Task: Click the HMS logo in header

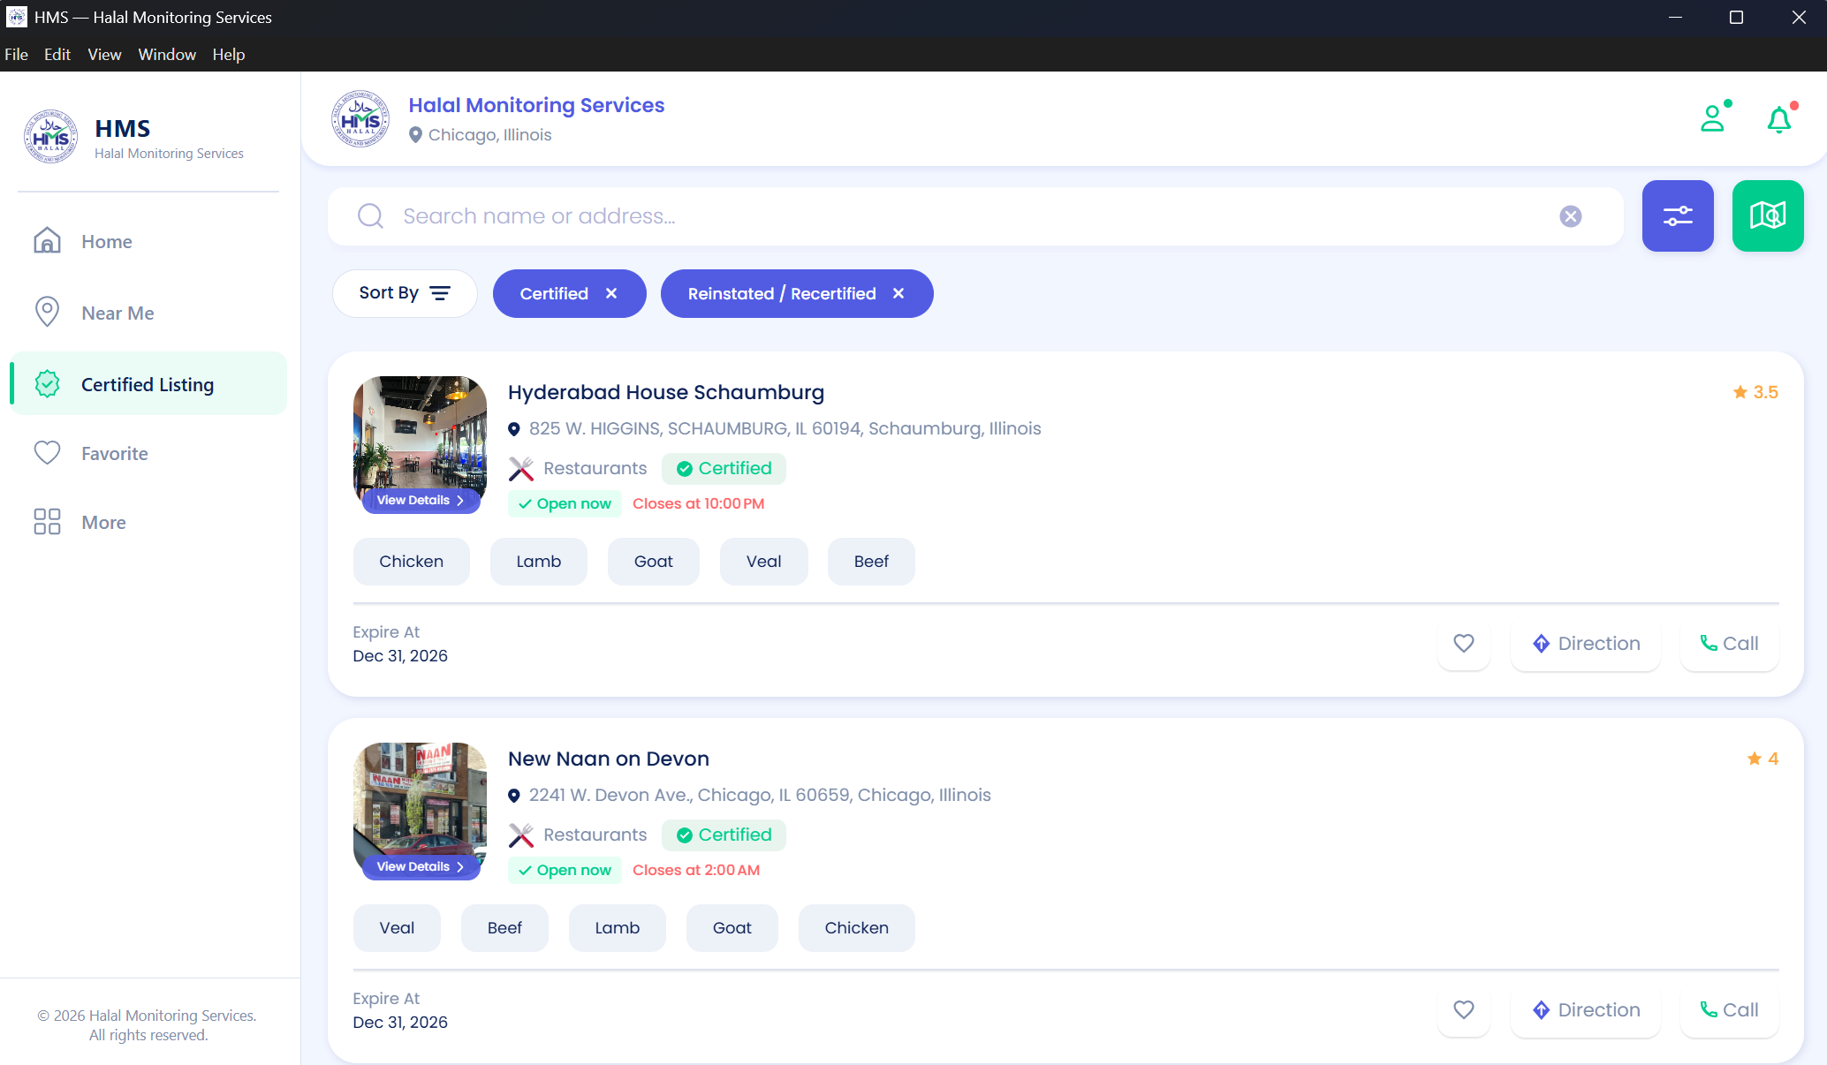Action: click(360, 118)
